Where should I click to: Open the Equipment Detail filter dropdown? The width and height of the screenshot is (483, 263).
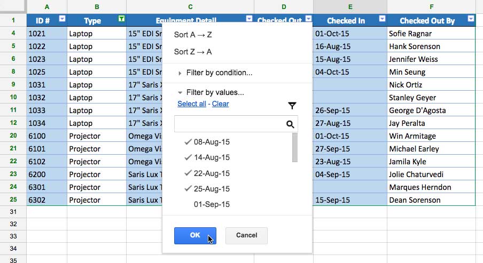[x=249, y=19]
